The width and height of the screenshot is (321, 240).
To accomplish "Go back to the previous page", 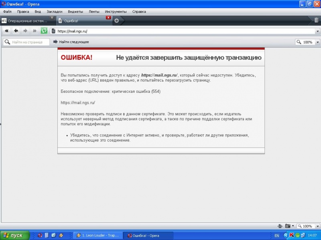I will [x=16, y=31].
